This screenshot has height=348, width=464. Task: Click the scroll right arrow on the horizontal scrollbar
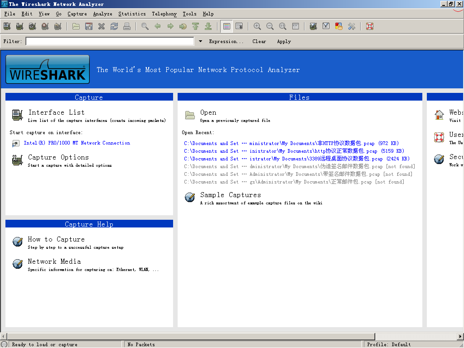[x=460, y=337]
